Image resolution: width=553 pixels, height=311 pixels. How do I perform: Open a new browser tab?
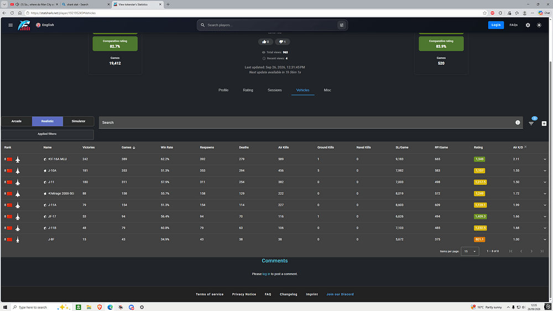168,4
